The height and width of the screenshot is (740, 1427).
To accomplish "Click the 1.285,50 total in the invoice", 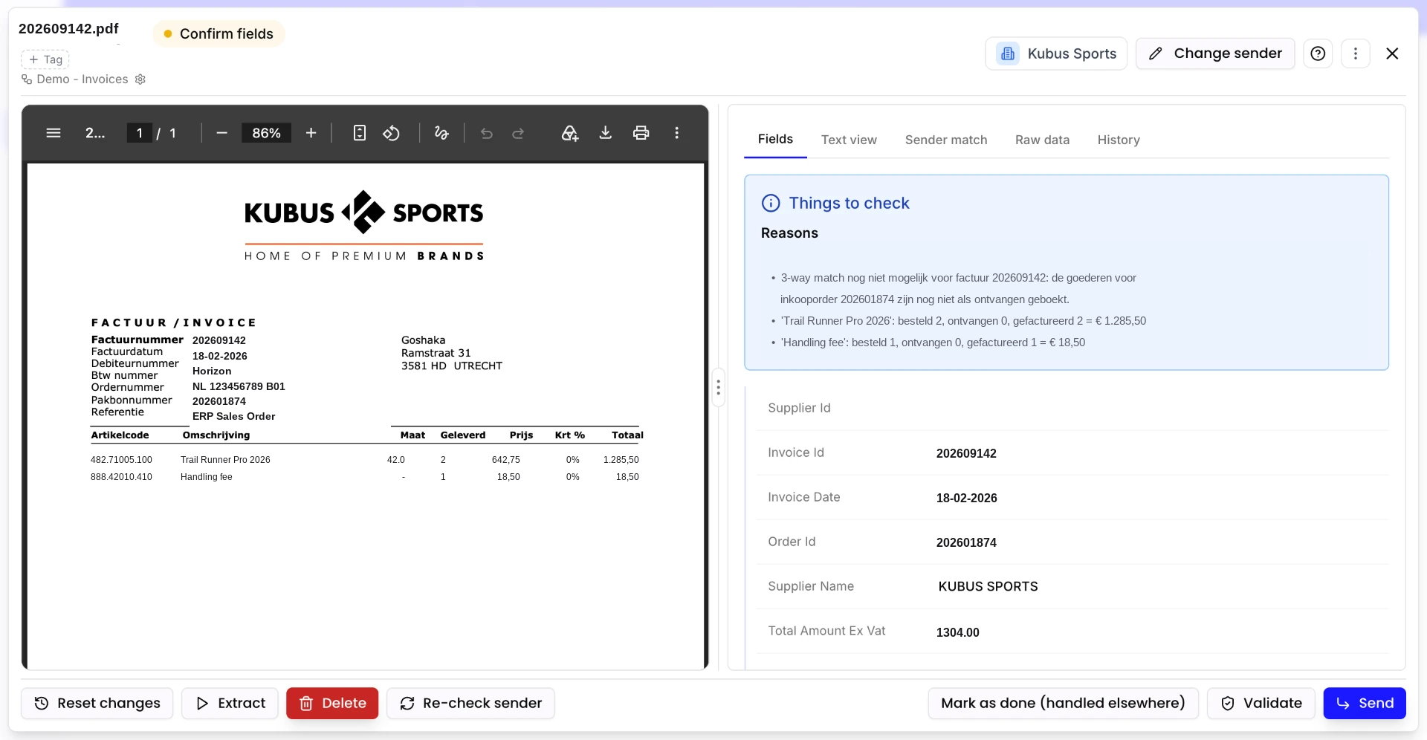I will pos(621,460).
